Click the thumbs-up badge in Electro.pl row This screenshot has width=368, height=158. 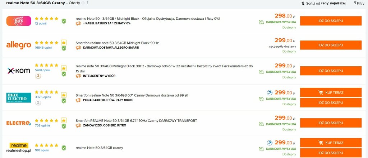click(64, 120)
